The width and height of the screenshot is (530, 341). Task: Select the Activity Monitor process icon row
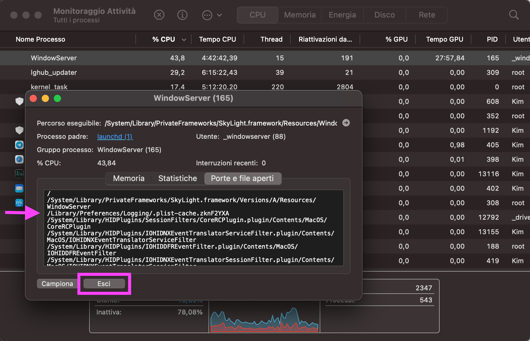(19, 174)
